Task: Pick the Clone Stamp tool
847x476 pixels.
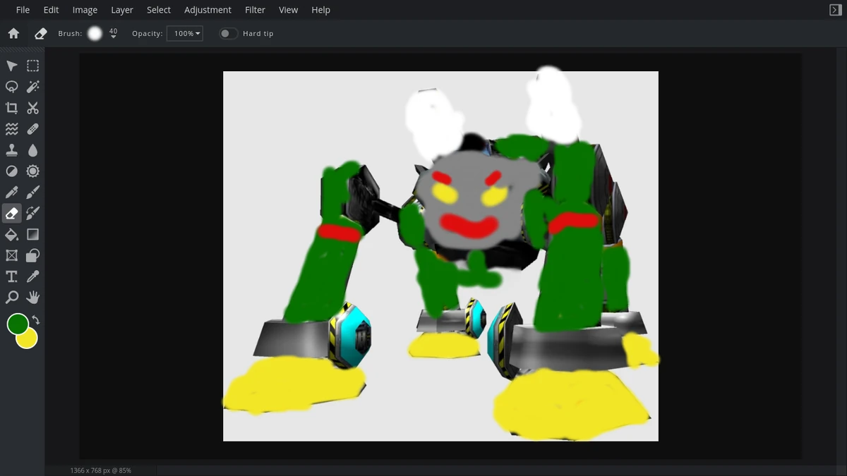Action: pos(11,149)
